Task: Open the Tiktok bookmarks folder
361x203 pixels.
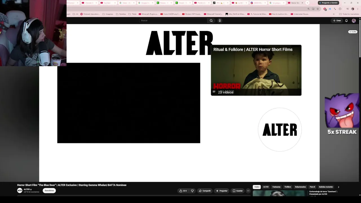Action: click(x=132, y=14)
